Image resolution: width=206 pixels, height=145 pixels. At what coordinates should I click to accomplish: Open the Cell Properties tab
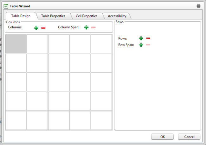click(x=86, y=16)
